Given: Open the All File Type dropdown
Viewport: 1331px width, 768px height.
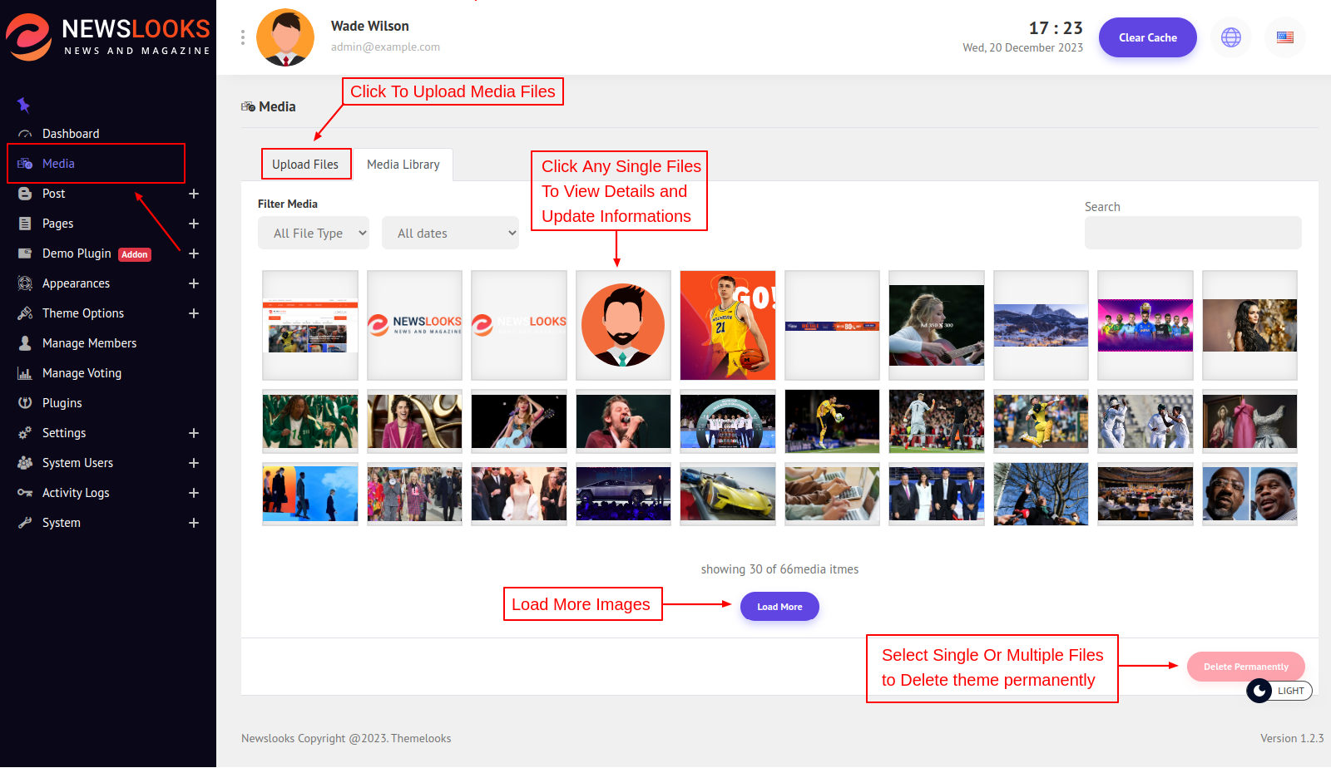Looking at the screenshot, I should click(x=314, y=234).
